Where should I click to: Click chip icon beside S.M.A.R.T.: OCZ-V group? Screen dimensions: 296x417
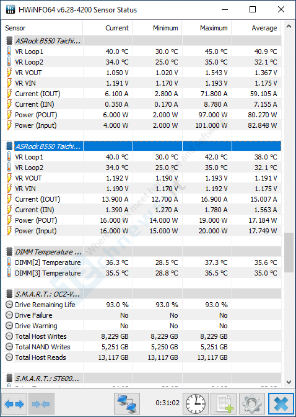pos(9,294)
